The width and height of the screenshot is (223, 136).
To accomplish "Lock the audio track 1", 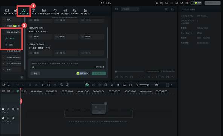I will coord(8,118).
